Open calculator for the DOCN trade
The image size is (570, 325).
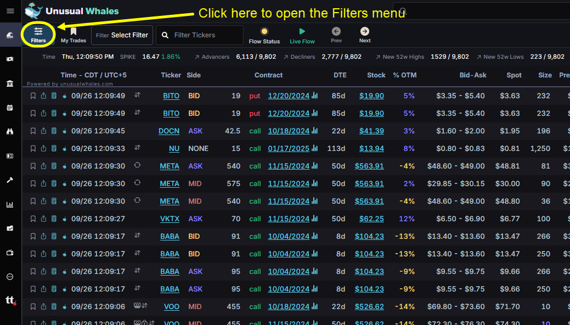pos(54,131)
